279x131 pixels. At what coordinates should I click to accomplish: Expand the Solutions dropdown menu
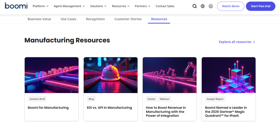(x=98, y=6)
